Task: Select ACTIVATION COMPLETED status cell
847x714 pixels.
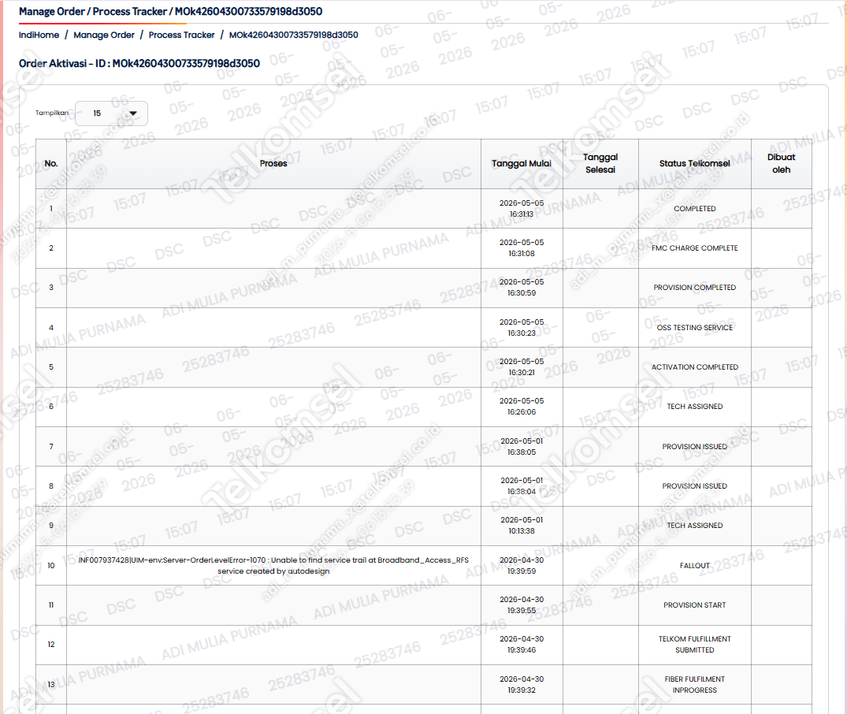Action: pyautogui.click(x=695, y=367)
